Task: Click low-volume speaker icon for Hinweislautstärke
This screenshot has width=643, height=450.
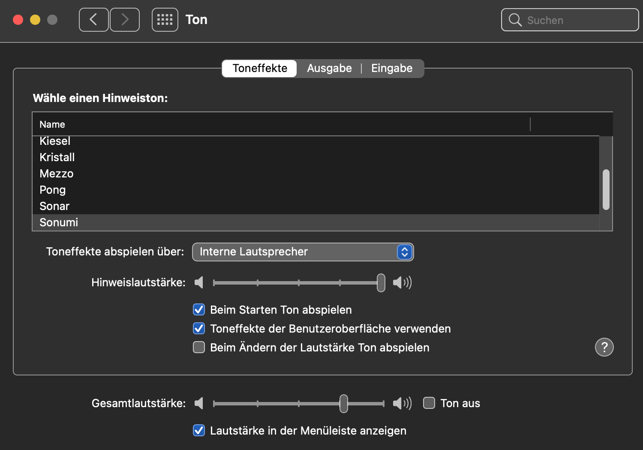Action: pos(199,282)
